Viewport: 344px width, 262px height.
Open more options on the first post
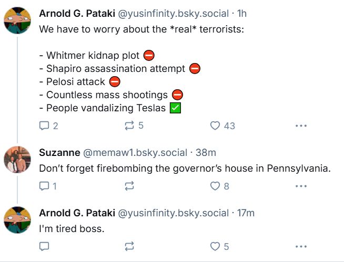pyautogui.click(x=301, y=125)
